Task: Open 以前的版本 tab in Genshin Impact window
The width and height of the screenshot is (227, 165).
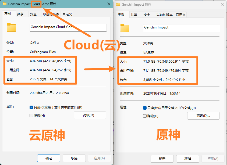Action: (x=164, y=15)
